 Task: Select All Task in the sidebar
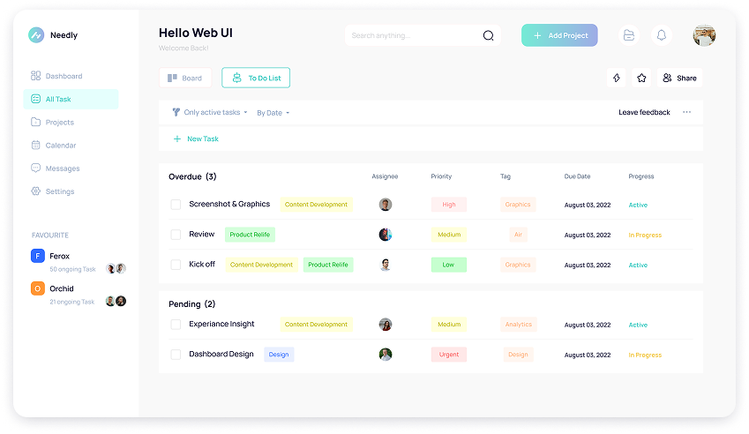(x=71, y=99)
